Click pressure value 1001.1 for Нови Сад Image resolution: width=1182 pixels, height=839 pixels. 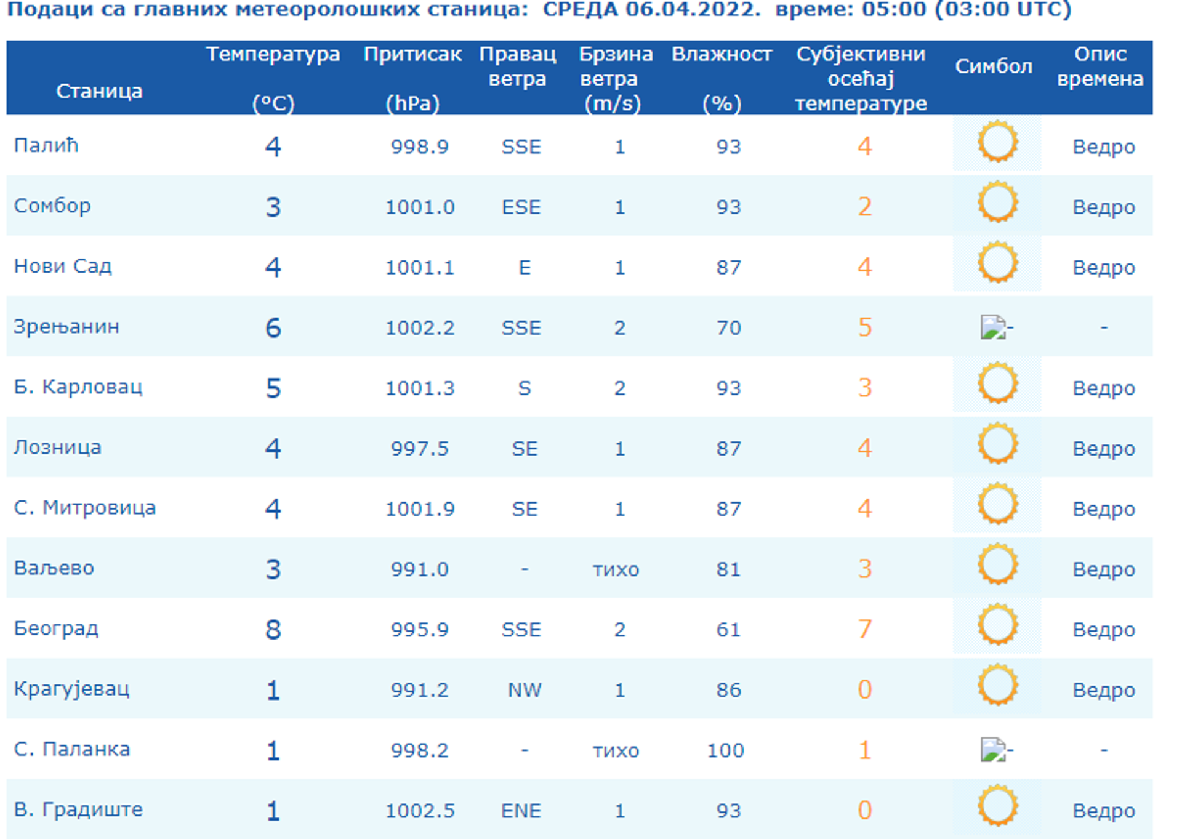click(x=420, y=267)
